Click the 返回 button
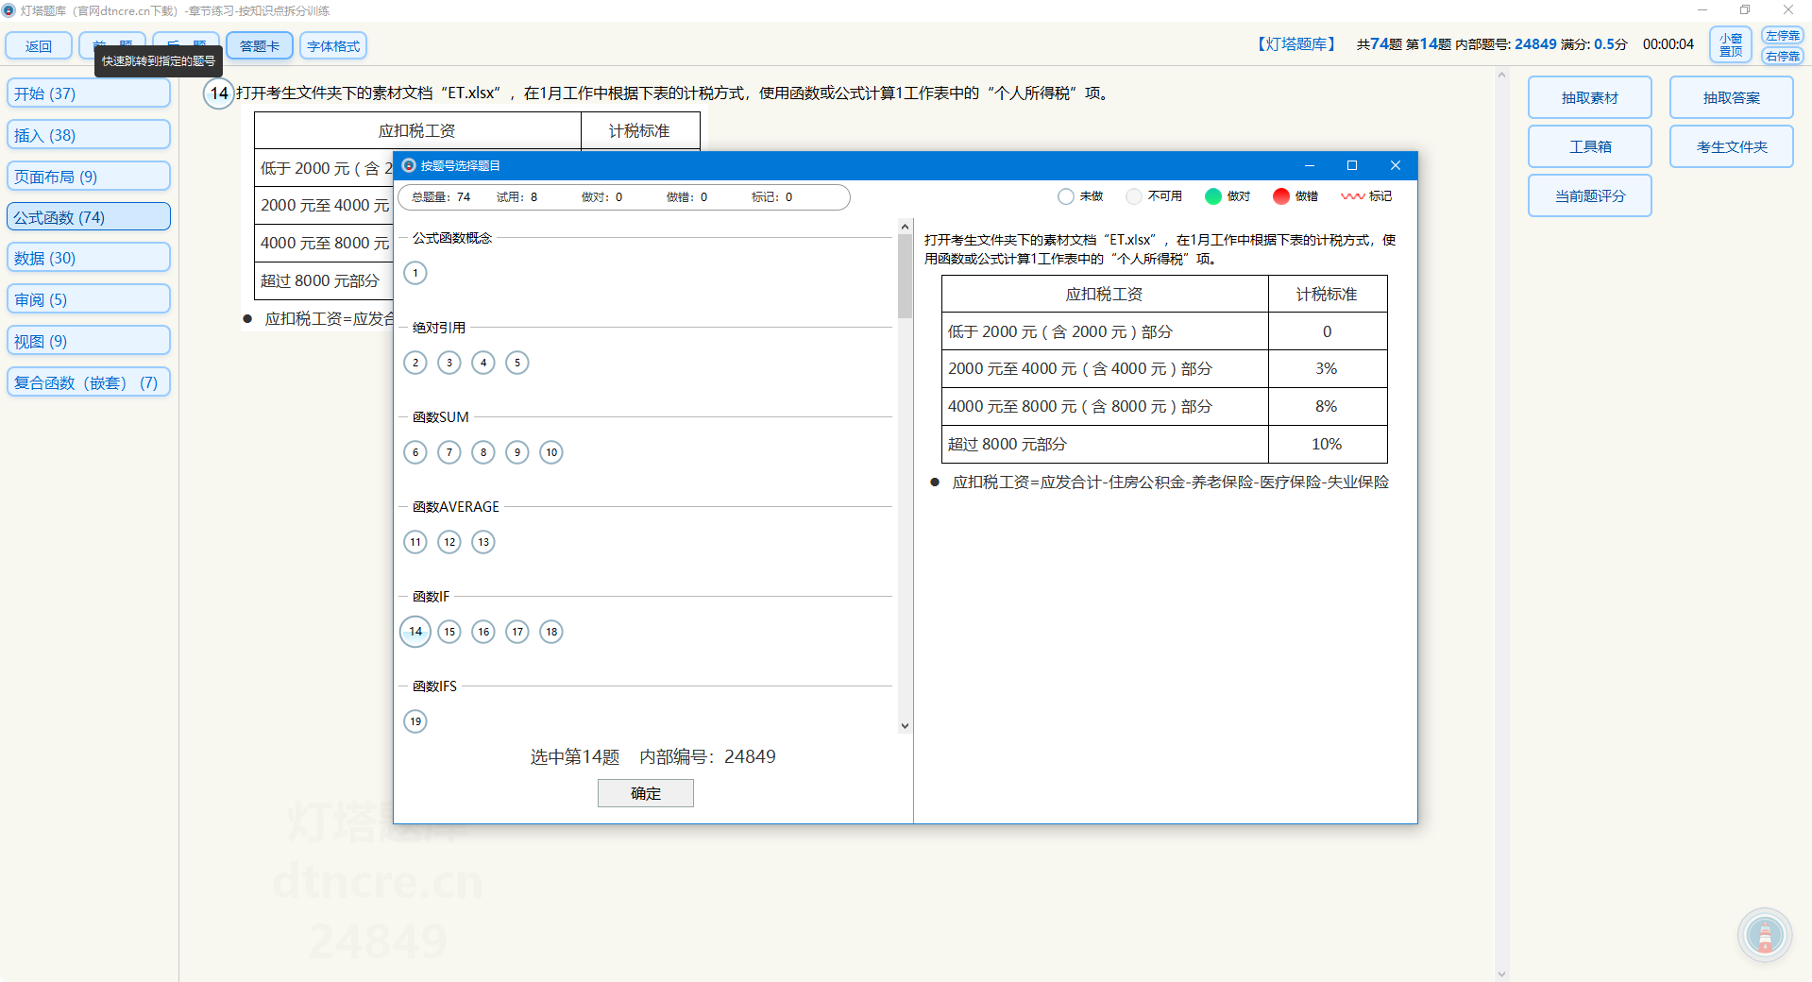The width and height of the screenshot is (1812, 982). tap(39, 45)
